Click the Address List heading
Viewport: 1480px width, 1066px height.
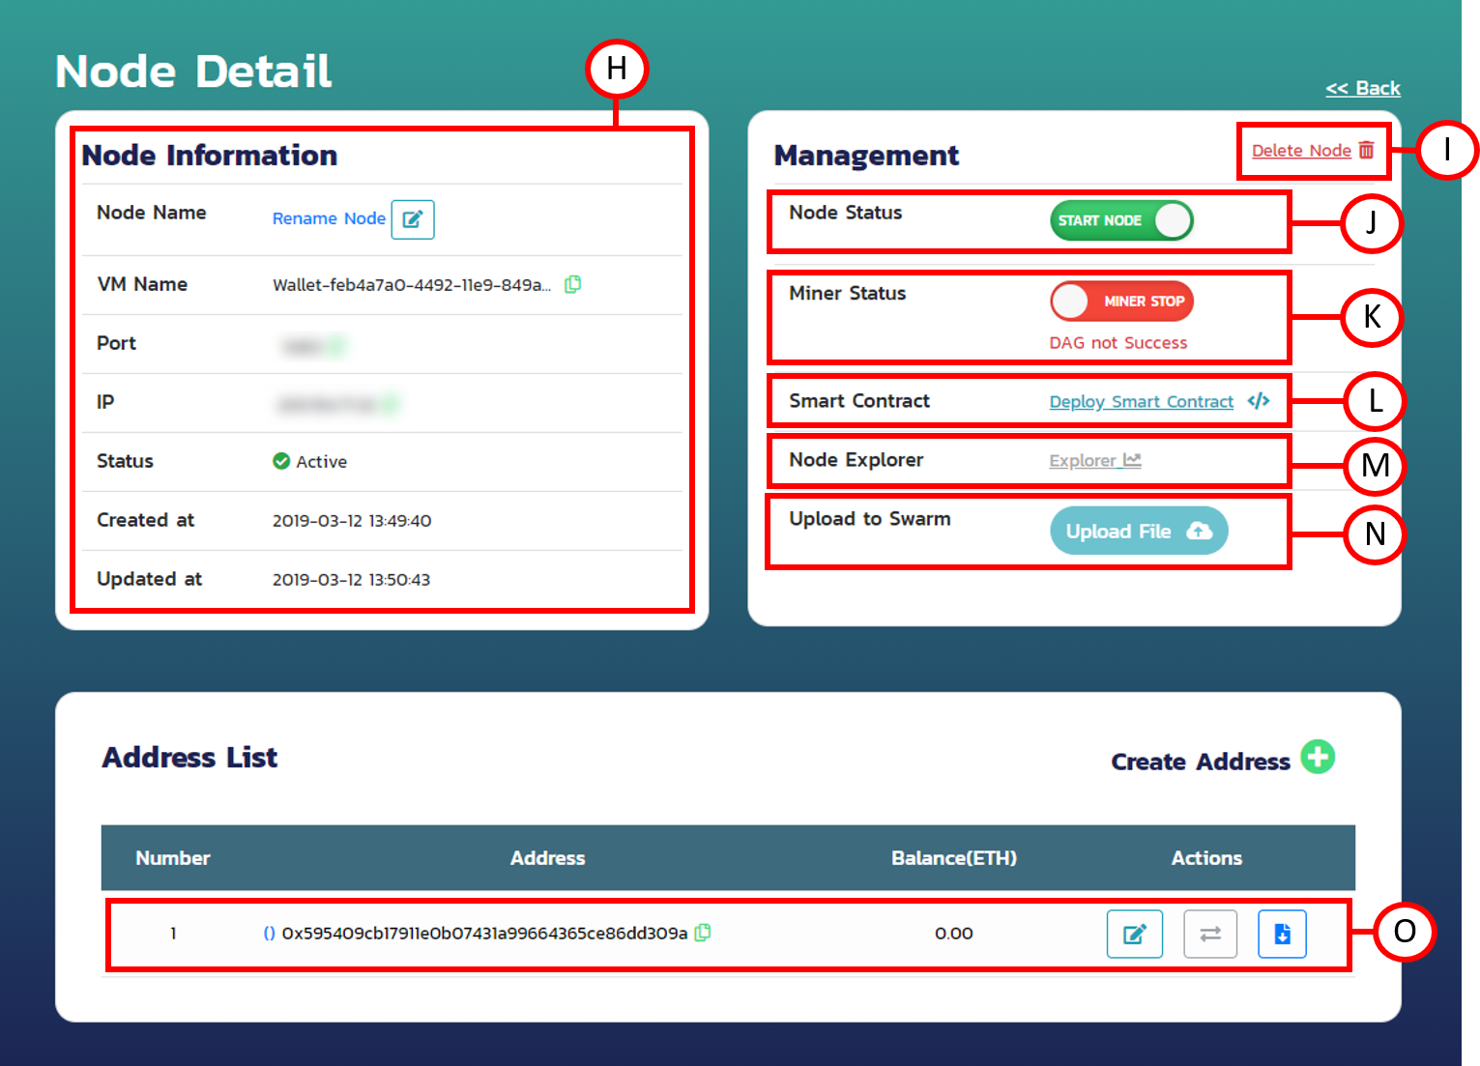click(190, 757)
